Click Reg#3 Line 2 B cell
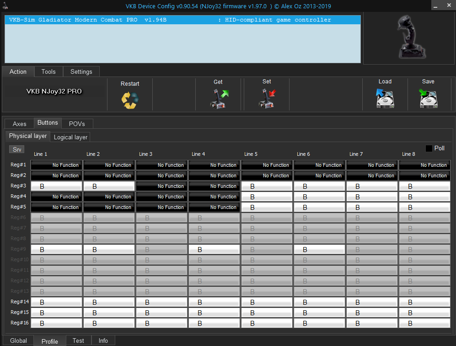Screen dimensions: 456x346 click(109, 186)
